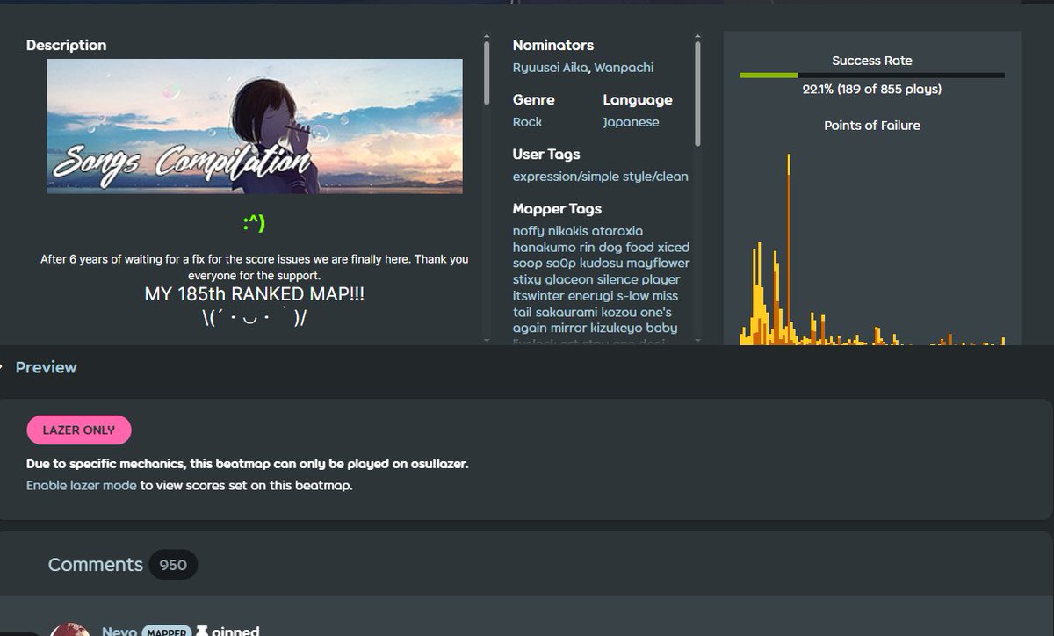Search the stixy mapper tag
This screenshot has width=1054, height=636.
pyautogui.click(x=527, y=280)
